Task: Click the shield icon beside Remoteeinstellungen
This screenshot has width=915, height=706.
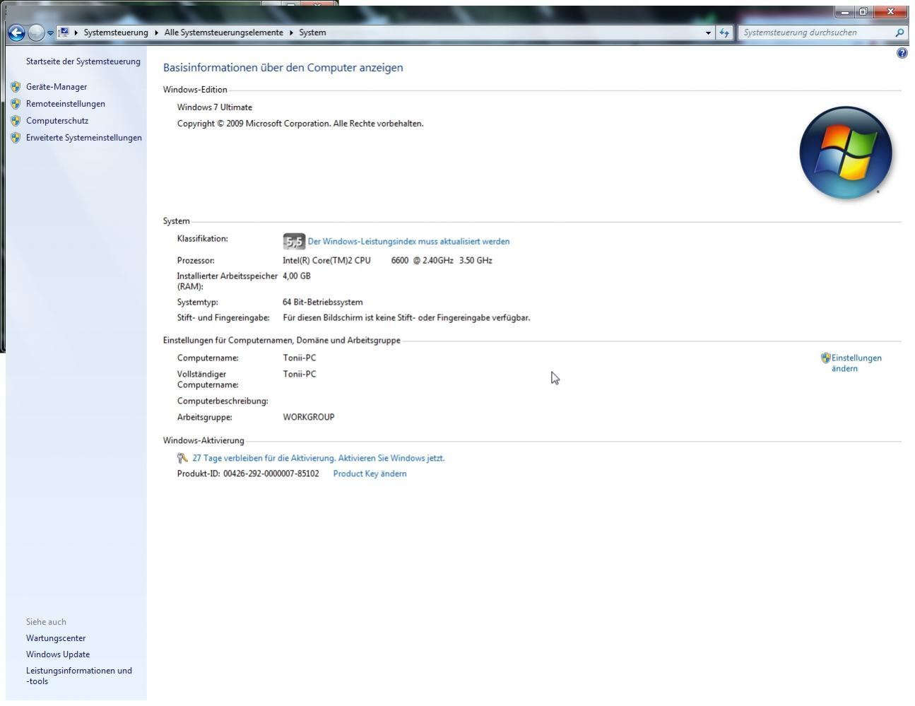Action: coord(16,104)
